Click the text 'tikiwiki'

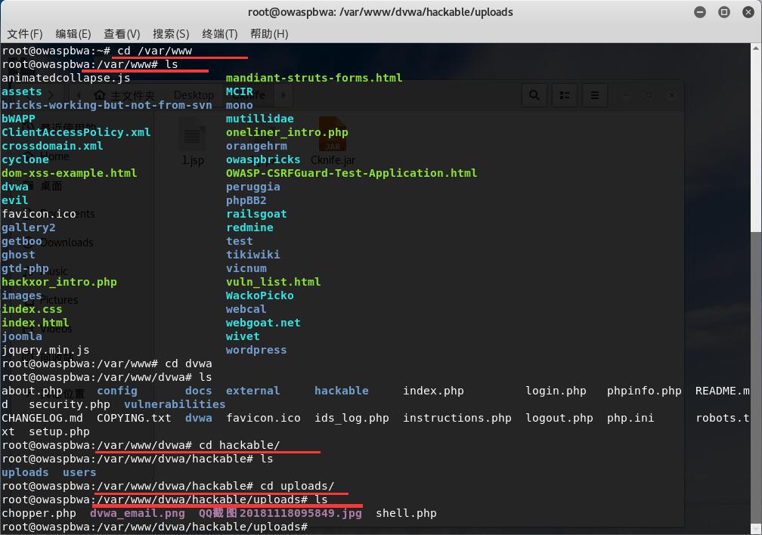pyautogui.click(x=252, y=255)
